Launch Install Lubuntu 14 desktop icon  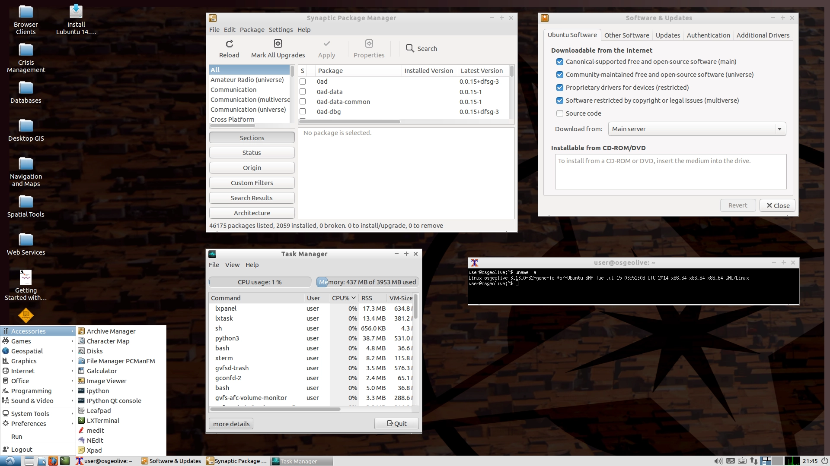coord(76,20)
